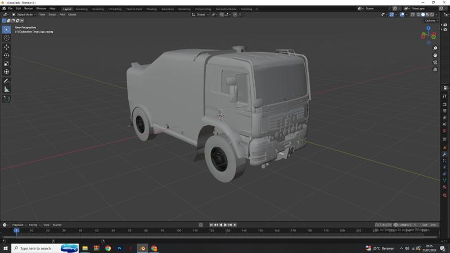The image size is (450, 253).
Task: Open the editor type dropdown in viewport header
Action: (6, 15)
